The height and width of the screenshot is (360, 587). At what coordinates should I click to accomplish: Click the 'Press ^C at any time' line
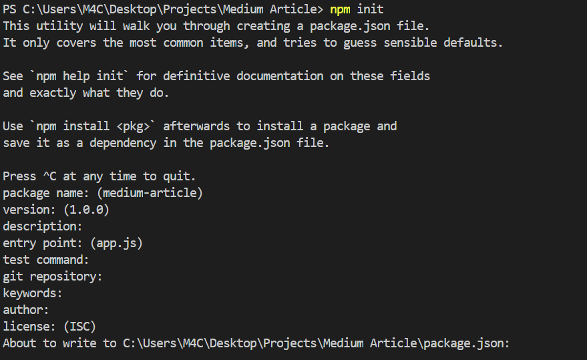coord(100,176)
